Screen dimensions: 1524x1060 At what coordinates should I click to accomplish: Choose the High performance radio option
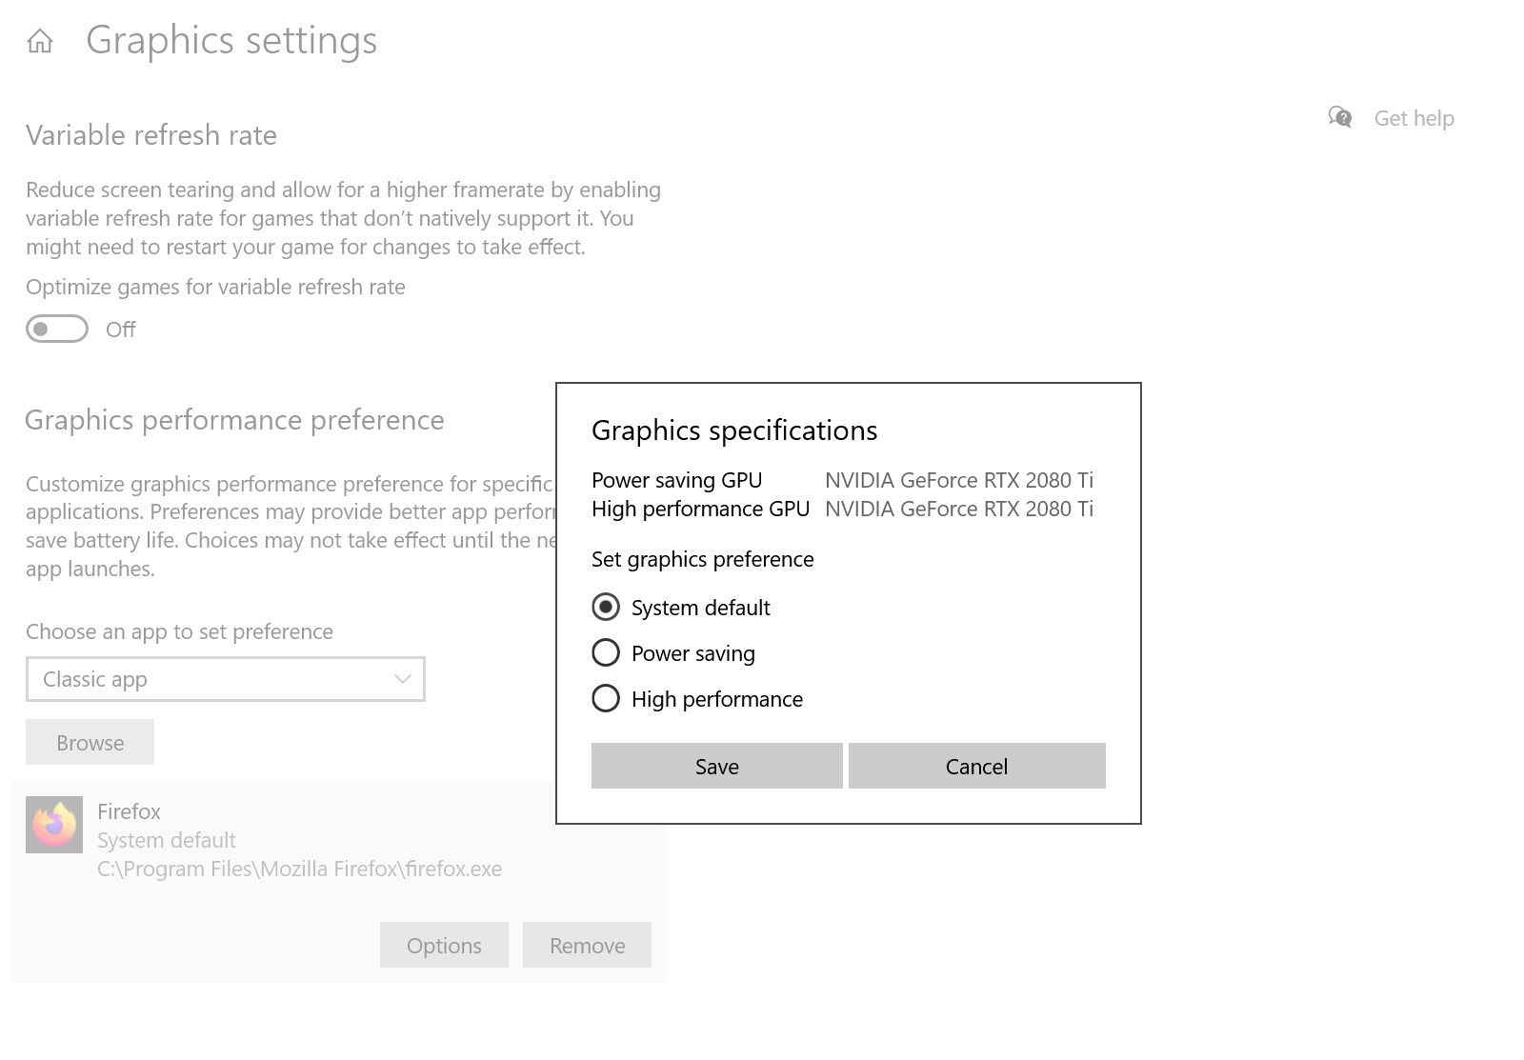pos(606,698)
